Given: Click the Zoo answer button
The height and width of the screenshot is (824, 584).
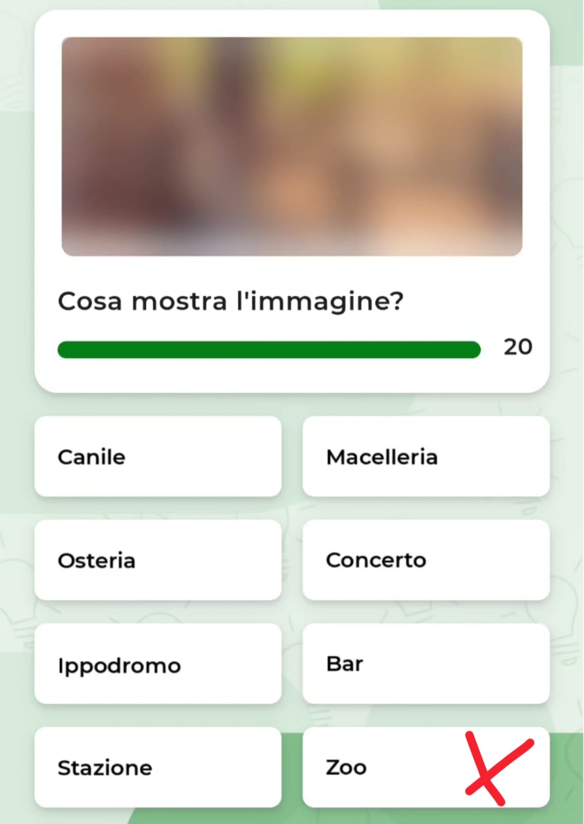Looking at the screenshot, I should (x=381, y=767).
